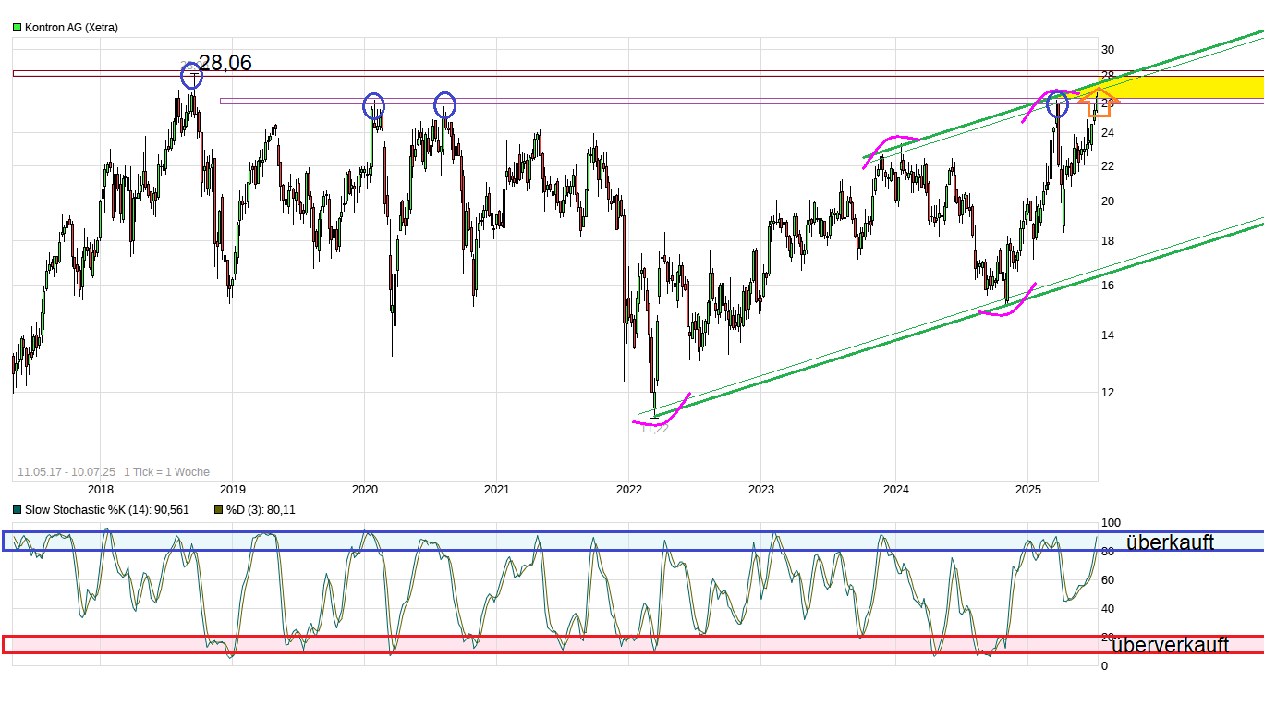Viewport: 1264px width, 706px height.
Task: Select the 2023 label on the time axis
Action: point(761,487)
